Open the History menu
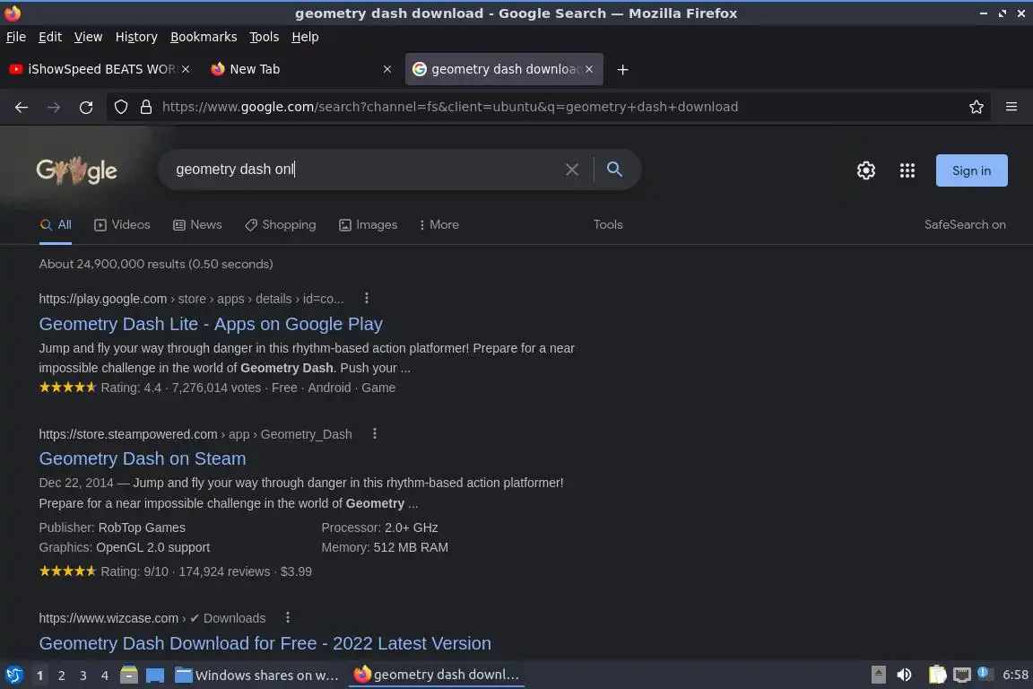Image resolution: width=1033 pixels, height=689 pixels. 136,37
